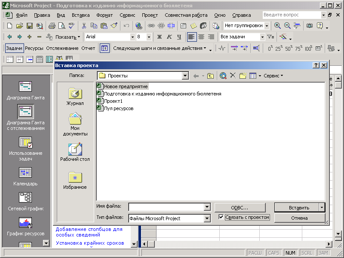
Task: Open the Вставка menu
Action: point(81,15)
